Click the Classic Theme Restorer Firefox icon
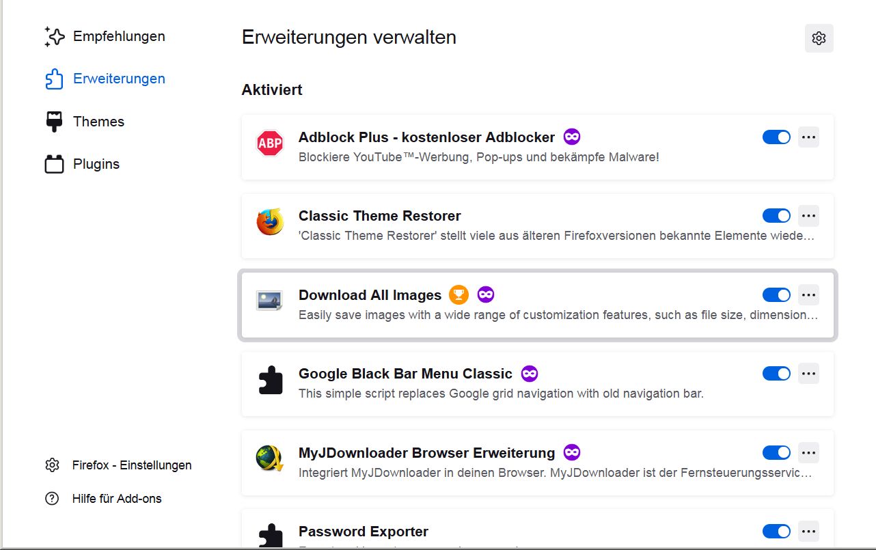The image size is (876, 550). (270, 223)
